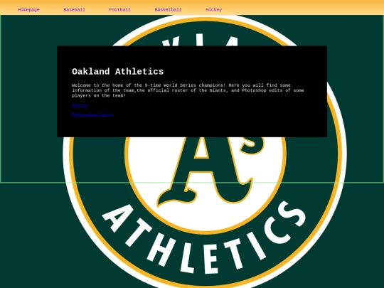Open the Roster link
The height and width of the screenshot is (288, 384).
pyautogui.click(x=80, y=105)
